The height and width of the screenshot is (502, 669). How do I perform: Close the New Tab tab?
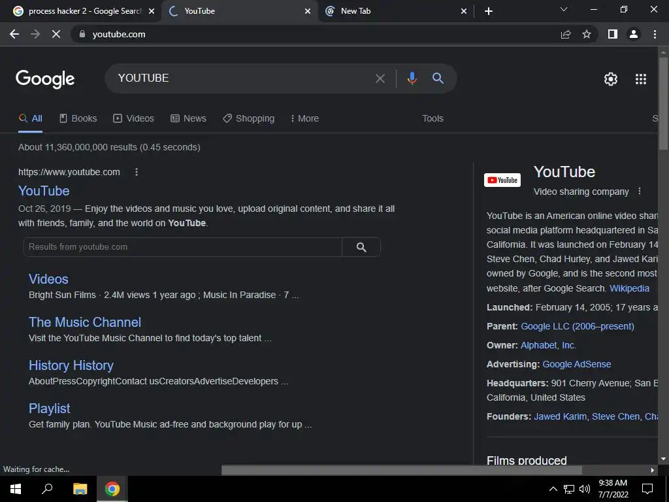(464, 12)
